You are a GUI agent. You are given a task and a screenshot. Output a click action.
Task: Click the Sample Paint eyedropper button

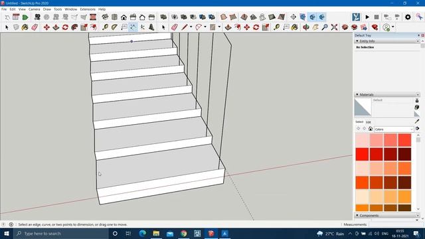click(417, 121)
